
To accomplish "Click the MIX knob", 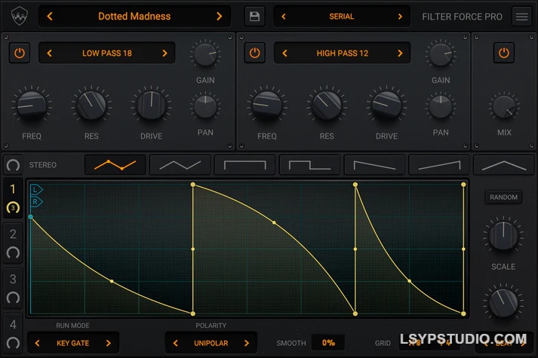I will point(504,106).
